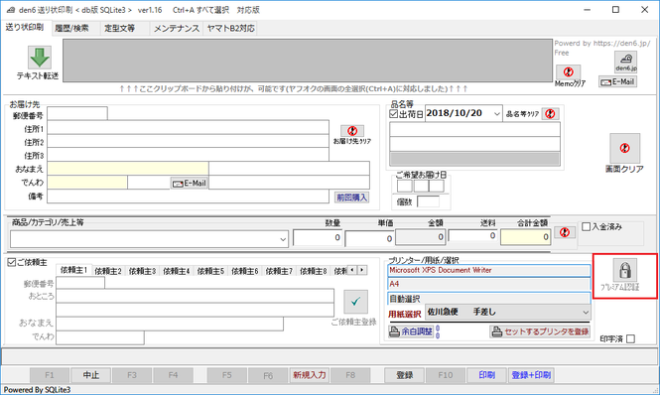Click the 住所3 input field

point(188,154)
